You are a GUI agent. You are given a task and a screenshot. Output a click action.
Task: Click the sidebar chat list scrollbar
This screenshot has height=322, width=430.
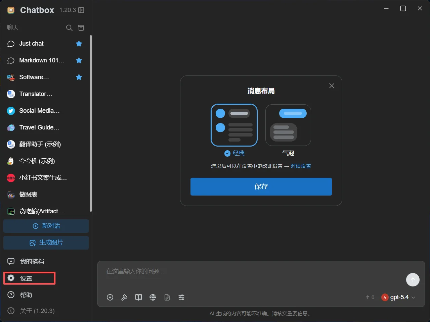pyautogui.click(x=91, y=123)
